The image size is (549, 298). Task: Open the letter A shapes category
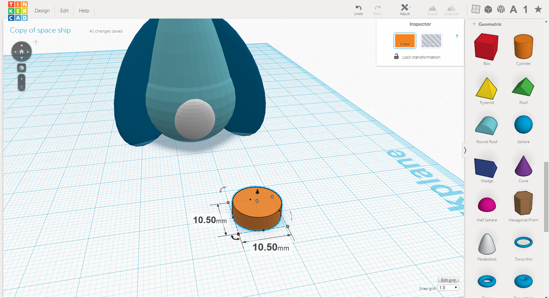[x=513, y=9]
